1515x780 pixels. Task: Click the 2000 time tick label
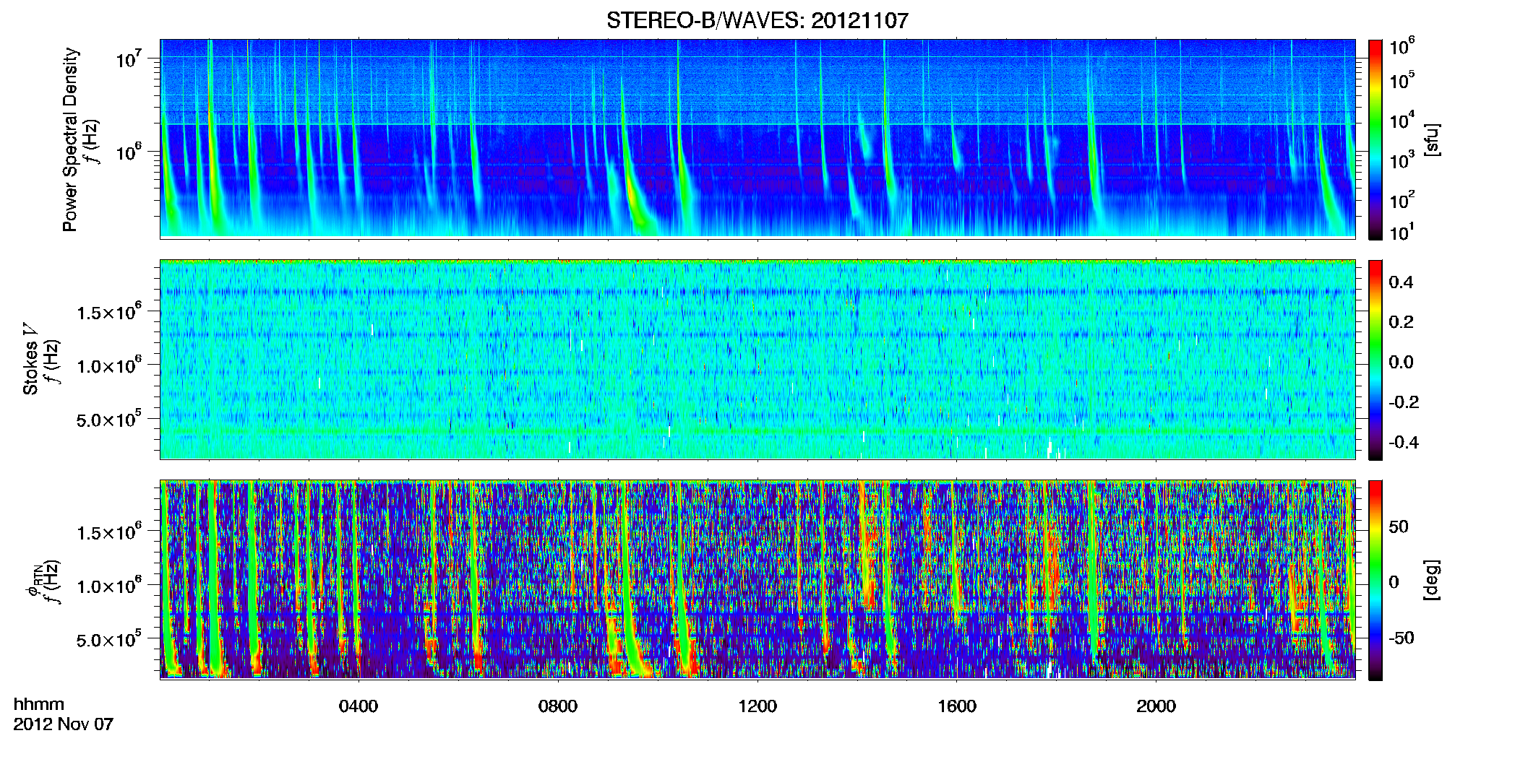[1156, 706]
